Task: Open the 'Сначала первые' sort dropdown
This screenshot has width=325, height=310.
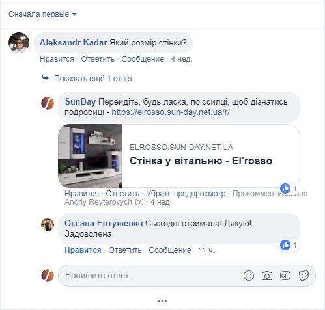Action: click(42, 14)
